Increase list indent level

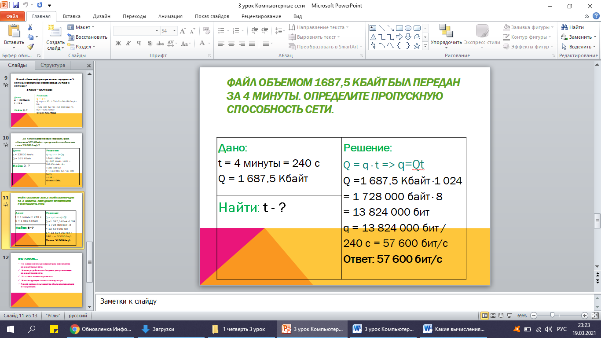(266, 31)
